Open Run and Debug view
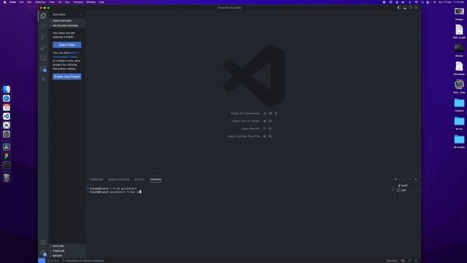The image size is (467, 263). coord(43,47)
